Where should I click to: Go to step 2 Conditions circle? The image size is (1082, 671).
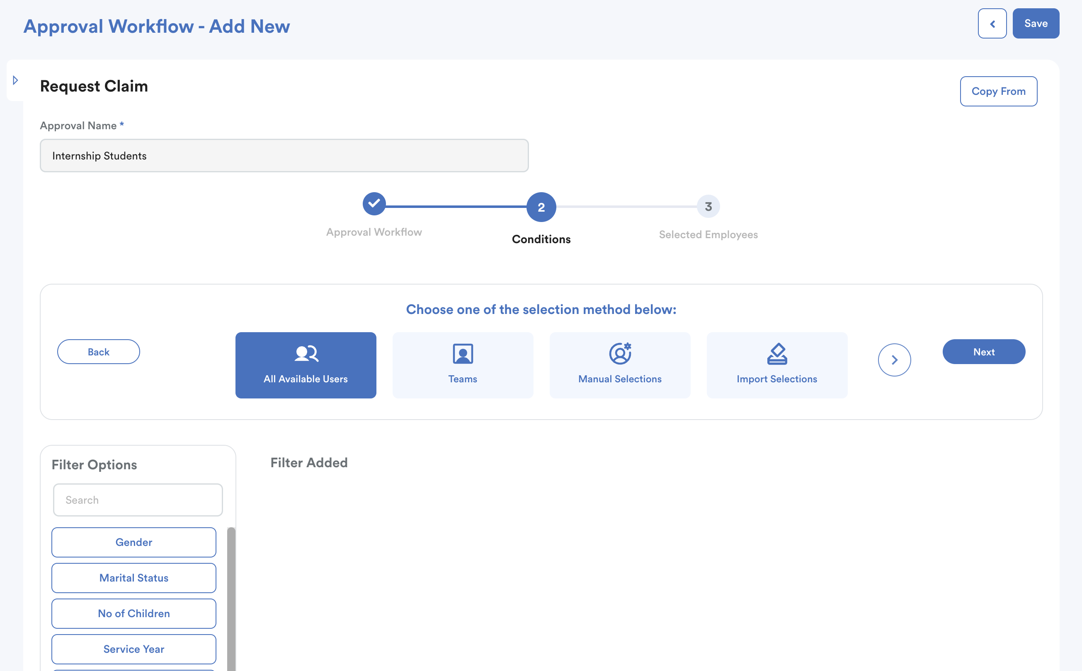541,207
